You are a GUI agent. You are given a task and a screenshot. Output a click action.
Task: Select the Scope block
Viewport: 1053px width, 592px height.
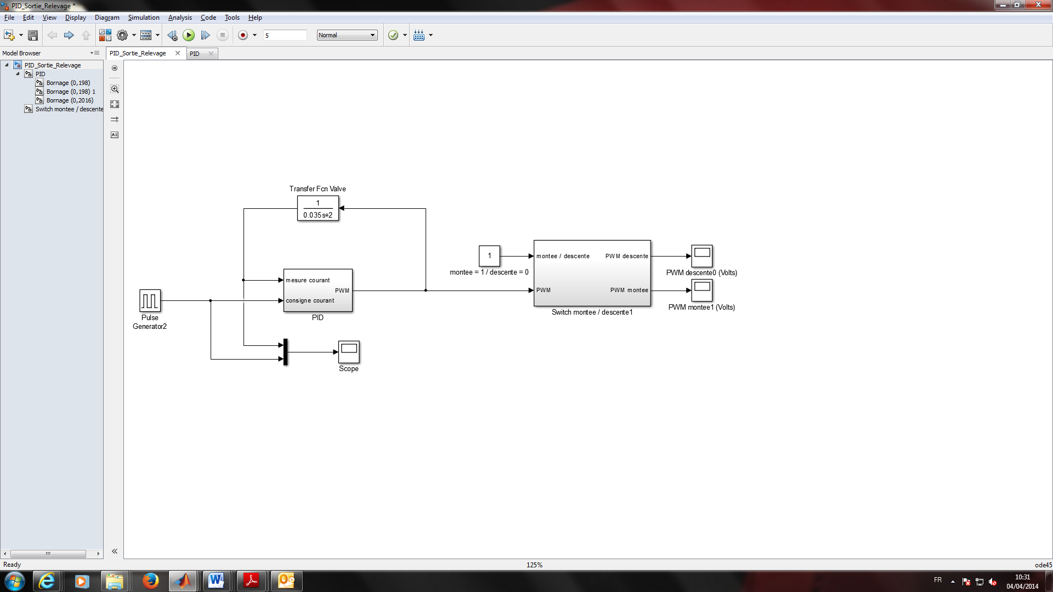coord(349,352)
